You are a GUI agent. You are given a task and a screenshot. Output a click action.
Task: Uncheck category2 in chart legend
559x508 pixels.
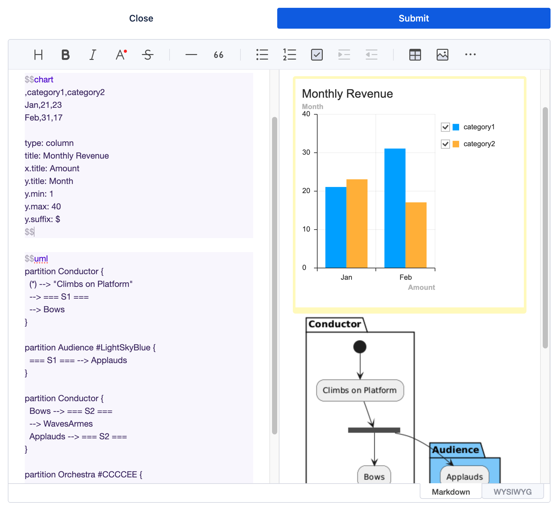point(445,144)
